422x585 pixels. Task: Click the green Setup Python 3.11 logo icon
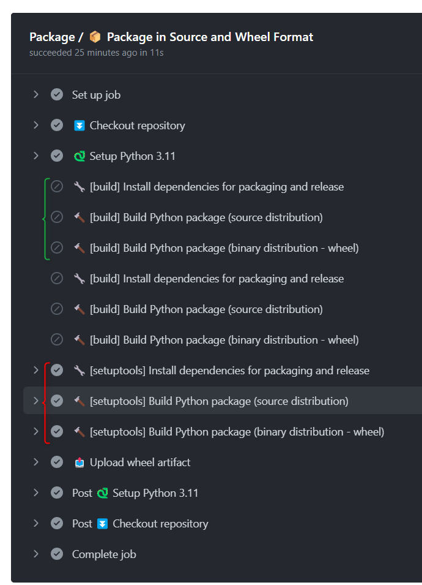pyautogui.click(x=79, y=156)
